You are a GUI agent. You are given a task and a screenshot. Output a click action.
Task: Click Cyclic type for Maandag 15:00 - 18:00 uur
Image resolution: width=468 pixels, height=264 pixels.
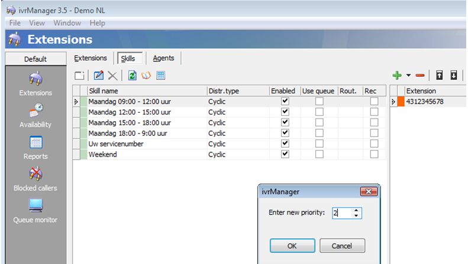pos(217,123)
